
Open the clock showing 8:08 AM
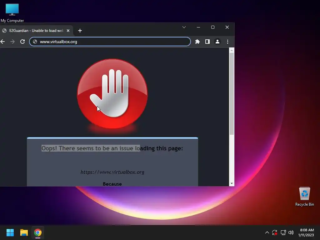[x=306, y=232]
